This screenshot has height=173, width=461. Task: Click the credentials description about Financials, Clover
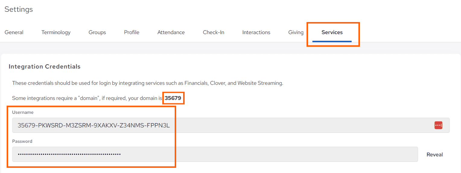[x=148, y=83]
